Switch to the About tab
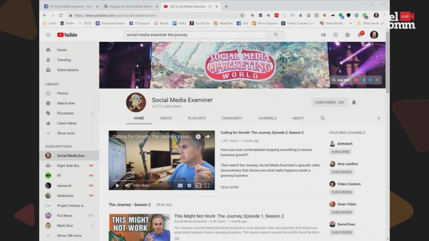 pos(298,118)
